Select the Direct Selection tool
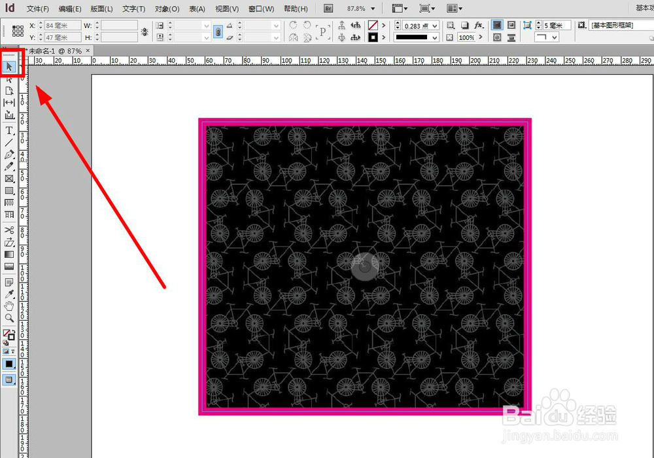Image resolution: width=654 pixels, height=458 pixels. pyautogui.click(x=9, y=79)
